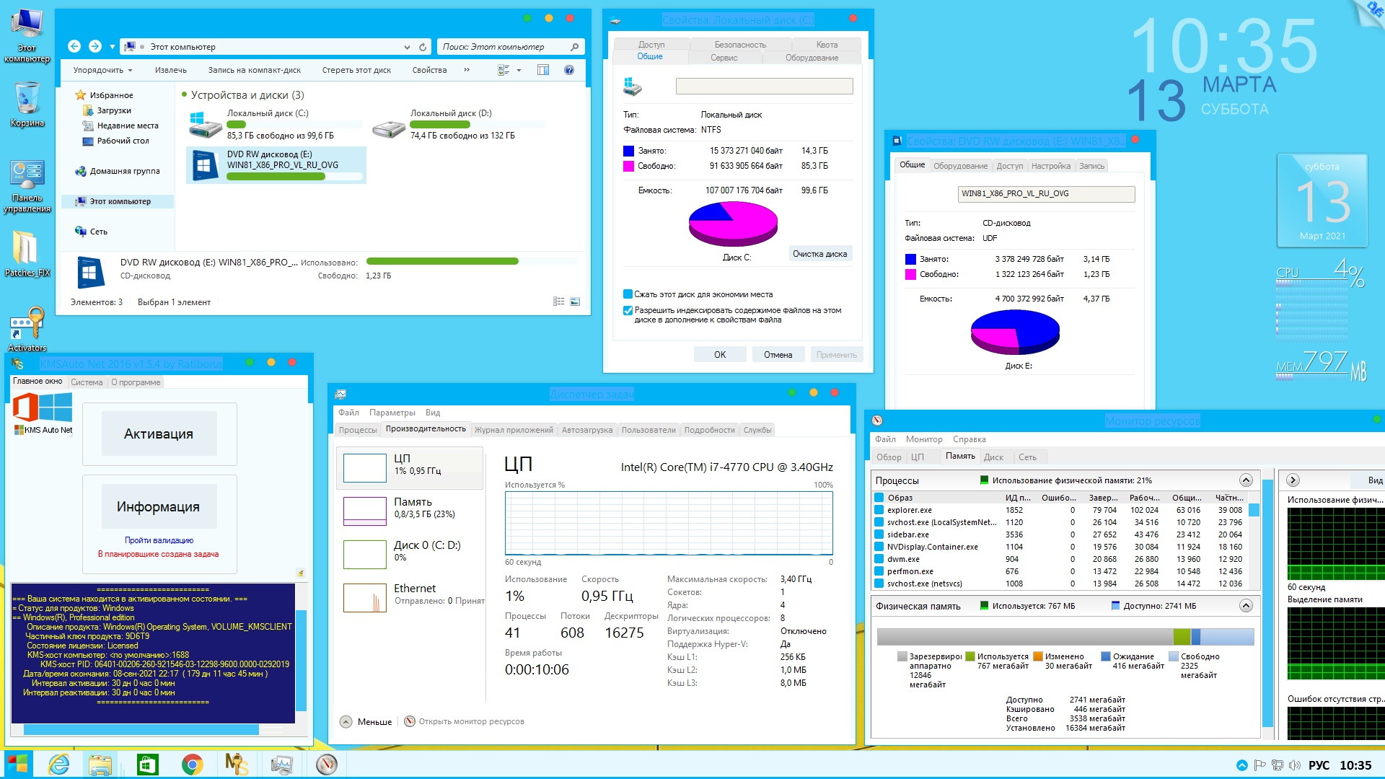Viewport: 1385px width, 779px height.
Task: Collapse the Физическая память section
Action: pos(1246,606)
